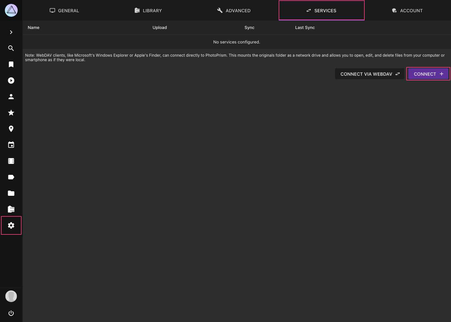Open Moments via the film strip icon
451x322 pixels.
[11, 161]
